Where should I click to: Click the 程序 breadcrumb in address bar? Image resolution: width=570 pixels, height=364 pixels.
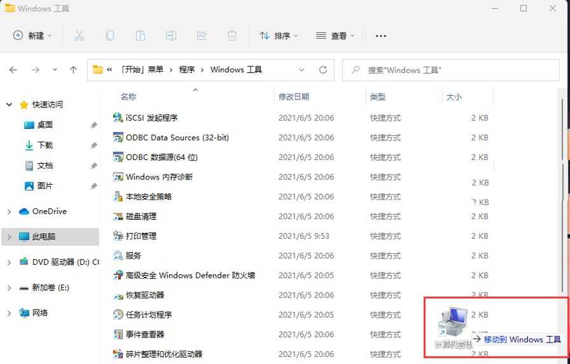pos(187,69)
